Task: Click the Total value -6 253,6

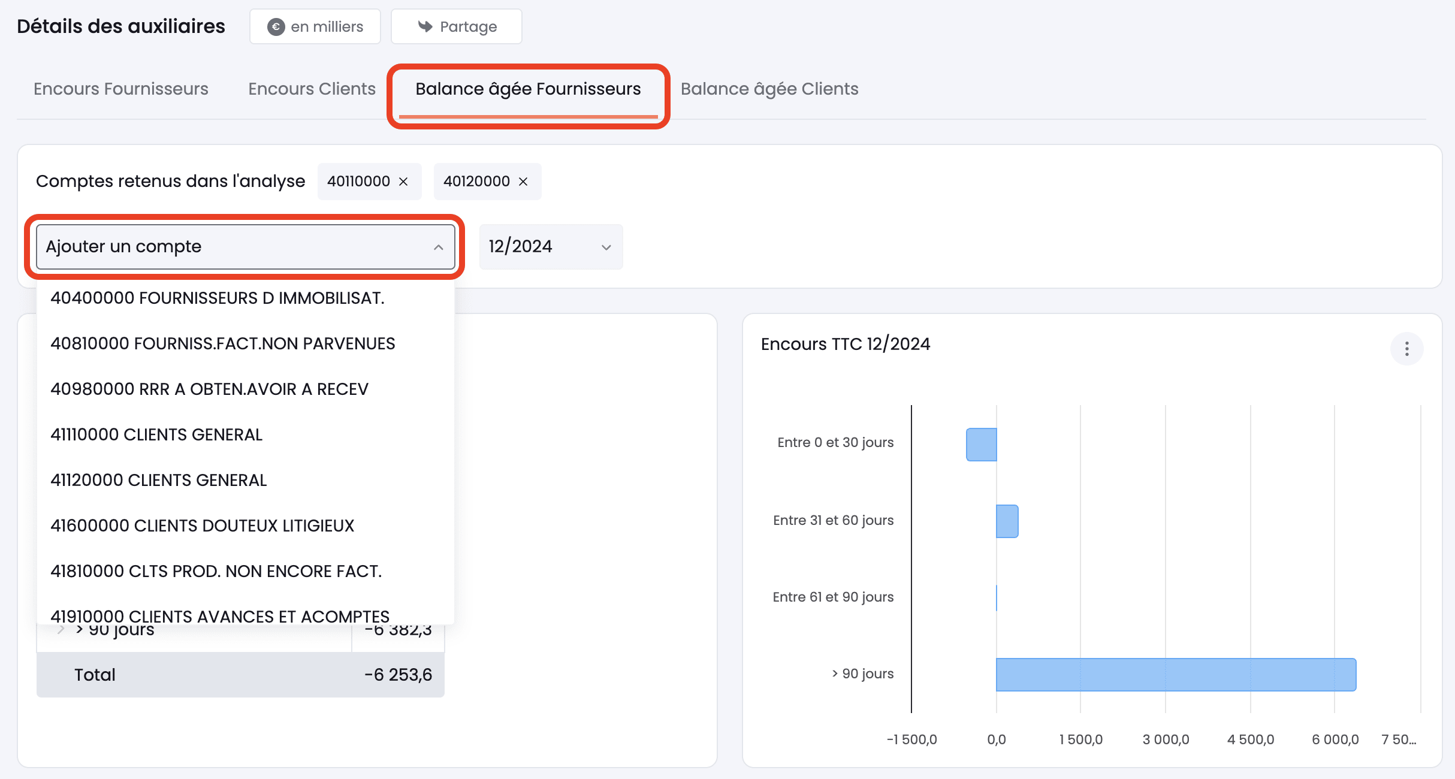Action: pos(399,675)
